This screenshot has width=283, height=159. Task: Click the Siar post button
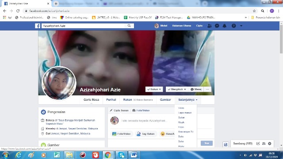[x=207, y=143]
